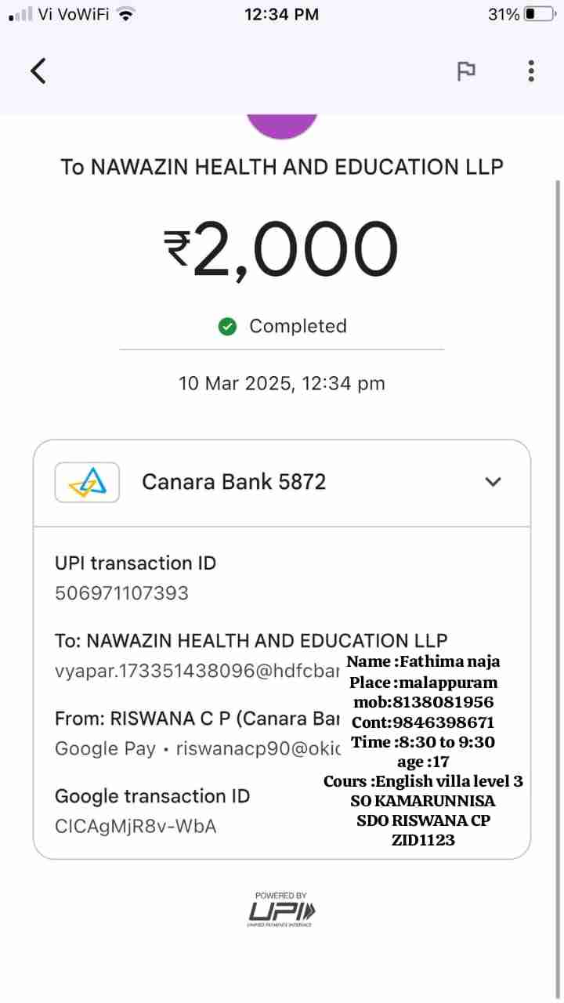Open the three-dot overflow menu
The width and height of the screenshot is (564, 1003).
[531, 71]
